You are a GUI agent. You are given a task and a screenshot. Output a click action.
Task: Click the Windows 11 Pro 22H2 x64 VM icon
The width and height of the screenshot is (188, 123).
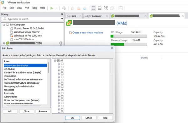pos(11,36)
